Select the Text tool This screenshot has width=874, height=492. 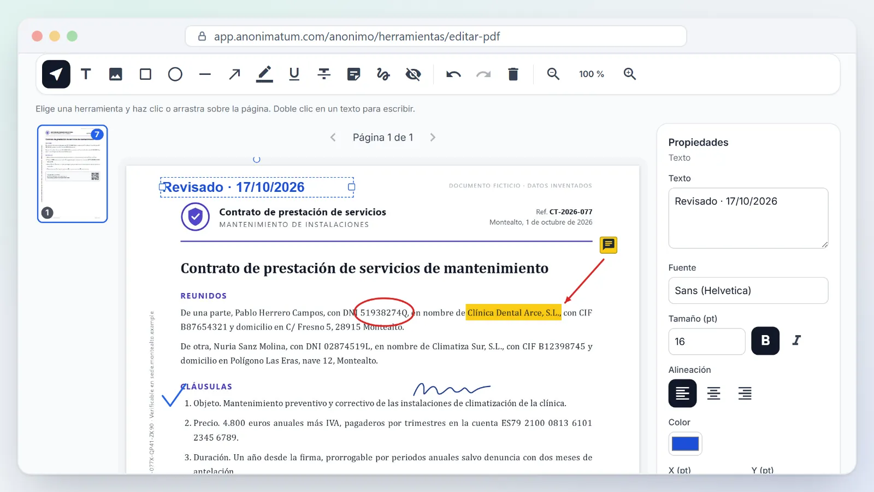point(86,74)
